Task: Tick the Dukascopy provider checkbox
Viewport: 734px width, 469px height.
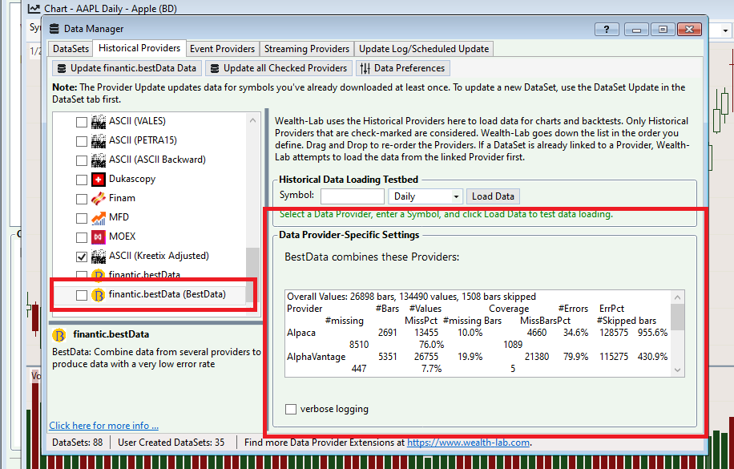Action: [x=82, y=180]
